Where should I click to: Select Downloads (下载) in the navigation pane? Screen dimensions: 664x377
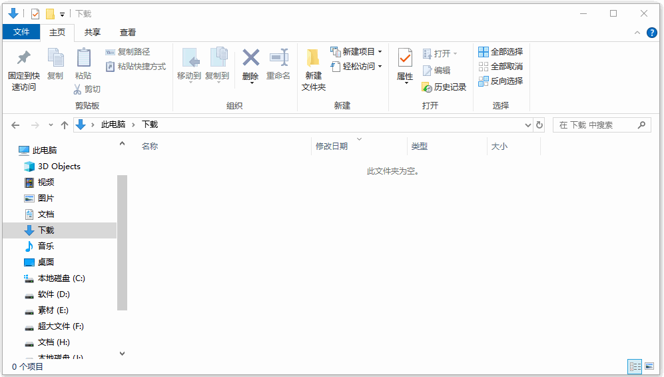[59, 230]
